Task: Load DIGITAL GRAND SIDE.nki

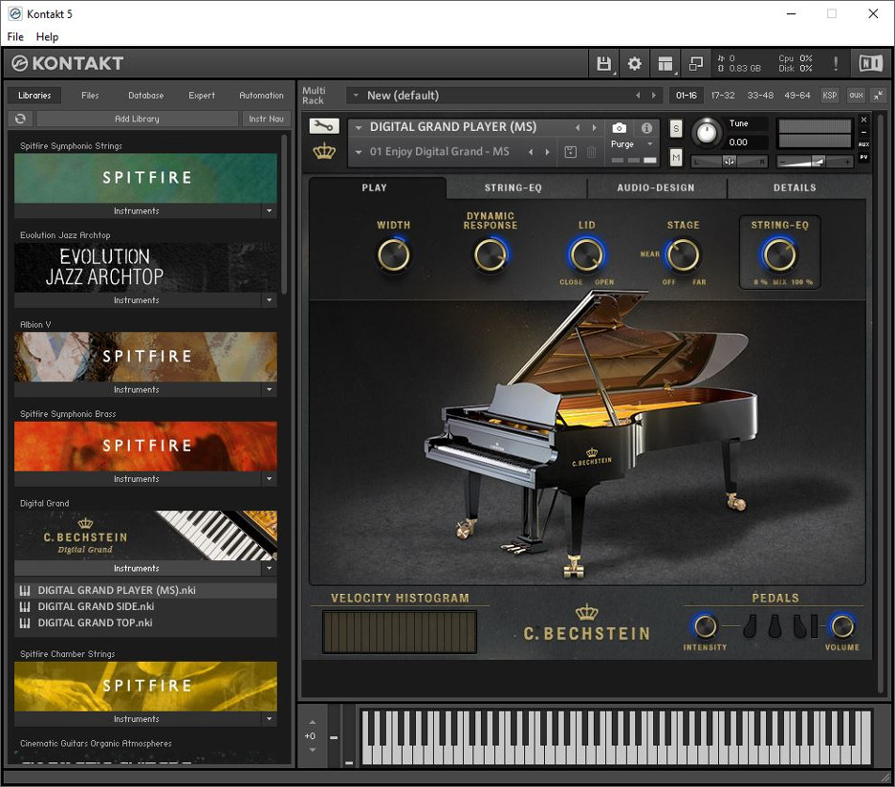Action: pyautogui.click(x=145, y=606)
